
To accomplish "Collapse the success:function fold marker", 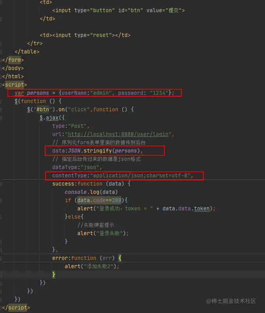I will click(1, 184).
